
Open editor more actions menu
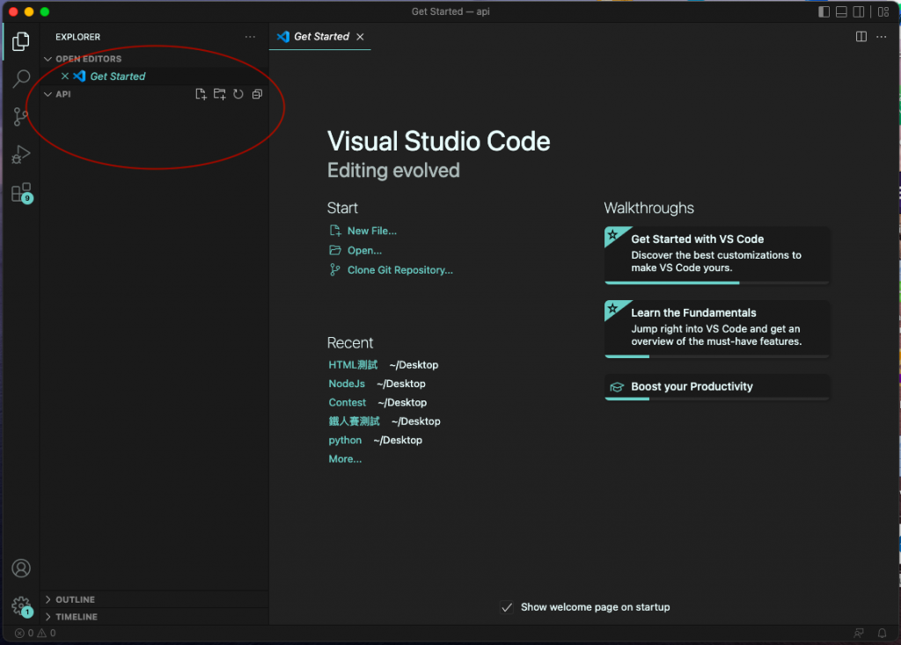[x=882, y=37]
